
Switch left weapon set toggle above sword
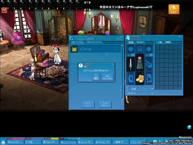[x=131, y=55]
